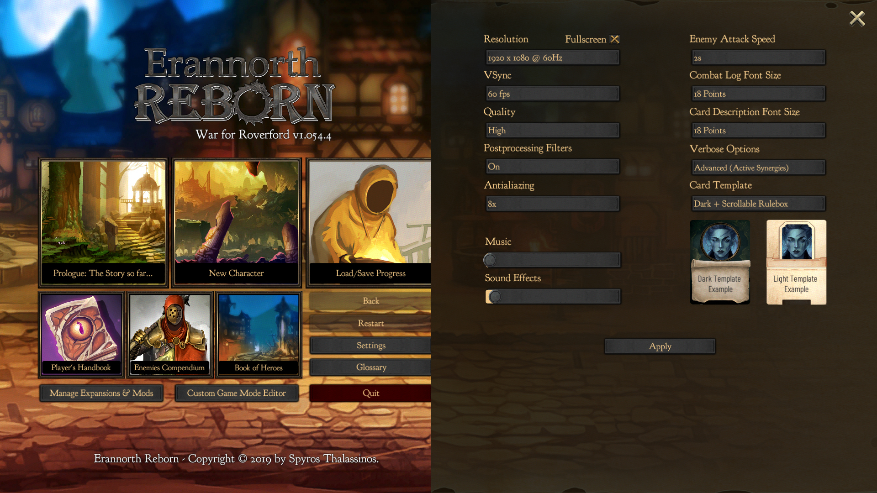877x493 pixels.
Task: Open the Enemies Compendium tile
Action: tap(169, 335)
